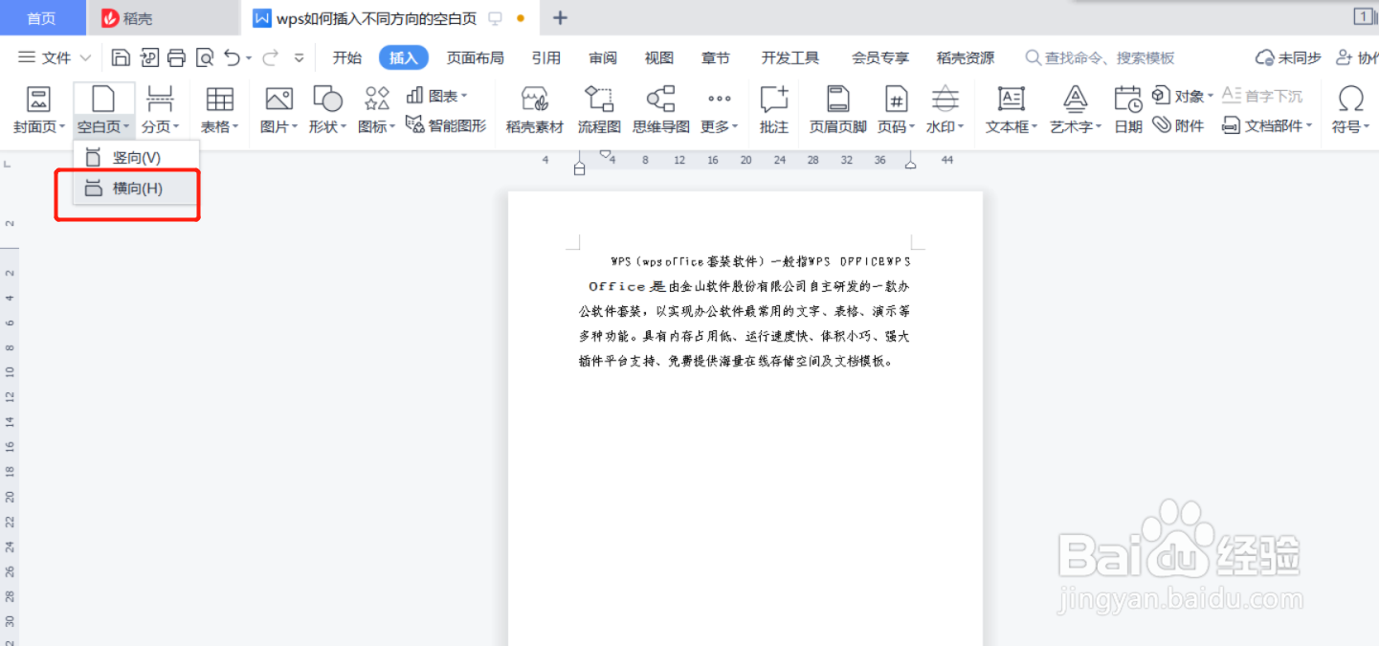The height and width of the screenshot is (646, 1379).
Task: Switch to the 会员专享 ribbon tab
Action: pos(880,58)
